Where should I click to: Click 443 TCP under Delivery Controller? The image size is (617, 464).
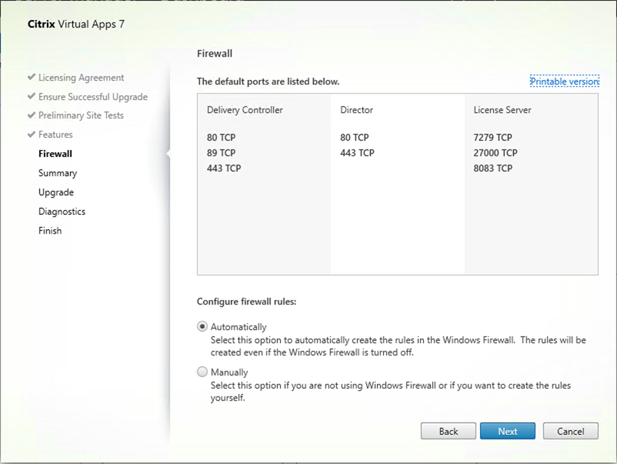point(224,168)
